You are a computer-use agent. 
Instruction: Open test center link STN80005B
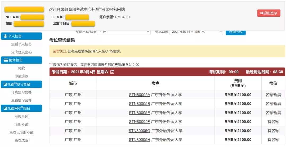coord(139,104)
